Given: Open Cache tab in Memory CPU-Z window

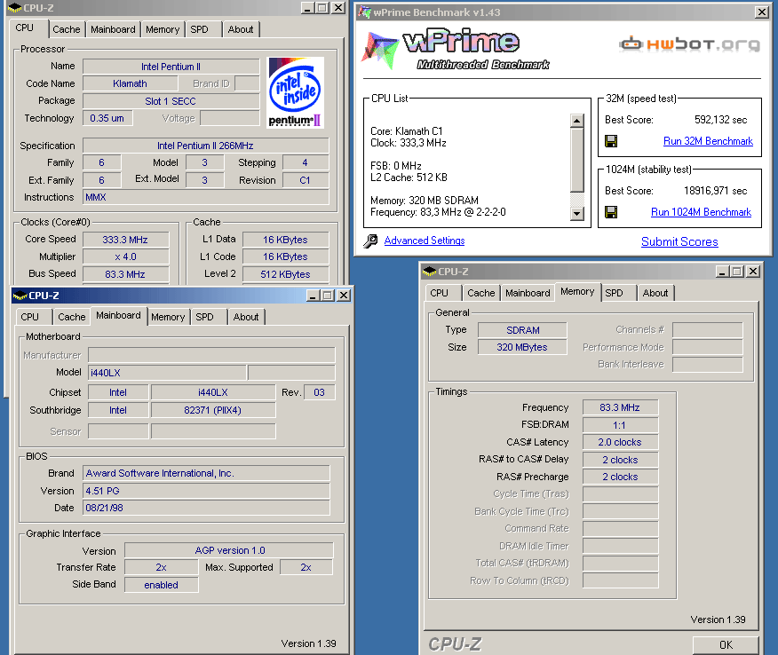Looking at the screenshot, I should pos(480,293).
